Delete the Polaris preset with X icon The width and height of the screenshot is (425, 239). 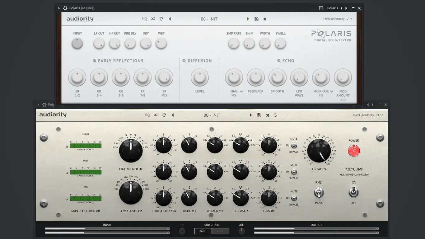pyautogui.click(x=265, y=19)
